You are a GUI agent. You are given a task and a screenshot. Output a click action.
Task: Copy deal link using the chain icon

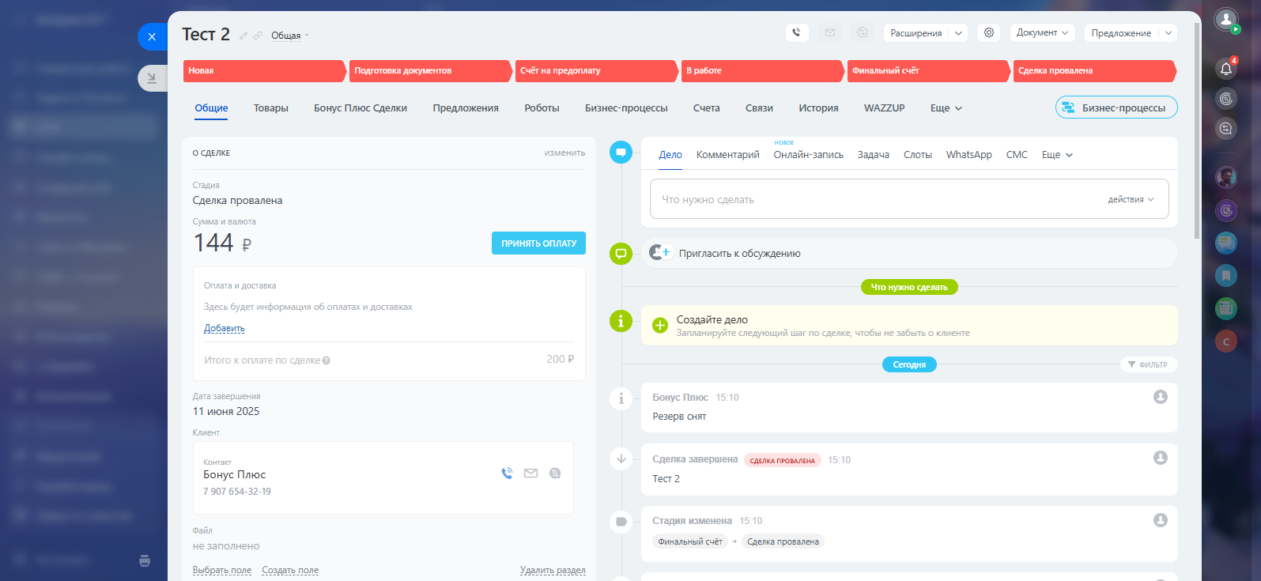pyautogui.click(x=258, y=36)
